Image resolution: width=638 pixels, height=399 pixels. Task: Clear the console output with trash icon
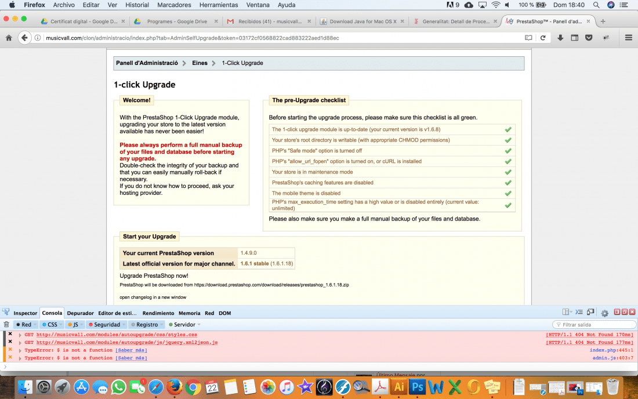(6, 324)
